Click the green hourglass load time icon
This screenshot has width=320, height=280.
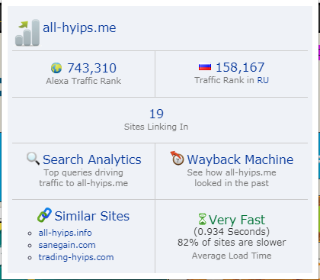(x=203, y=219)
